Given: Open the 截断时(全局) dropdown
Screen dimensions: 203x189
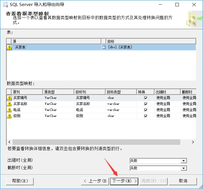Looking at the screenshot, I should 183,168.
